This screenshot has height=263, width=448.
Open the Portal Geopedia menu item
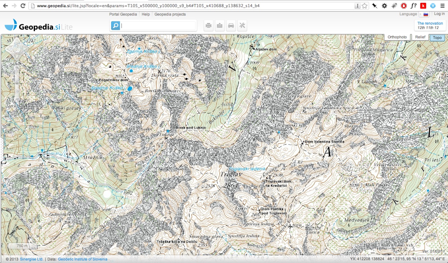pos(123,14)
